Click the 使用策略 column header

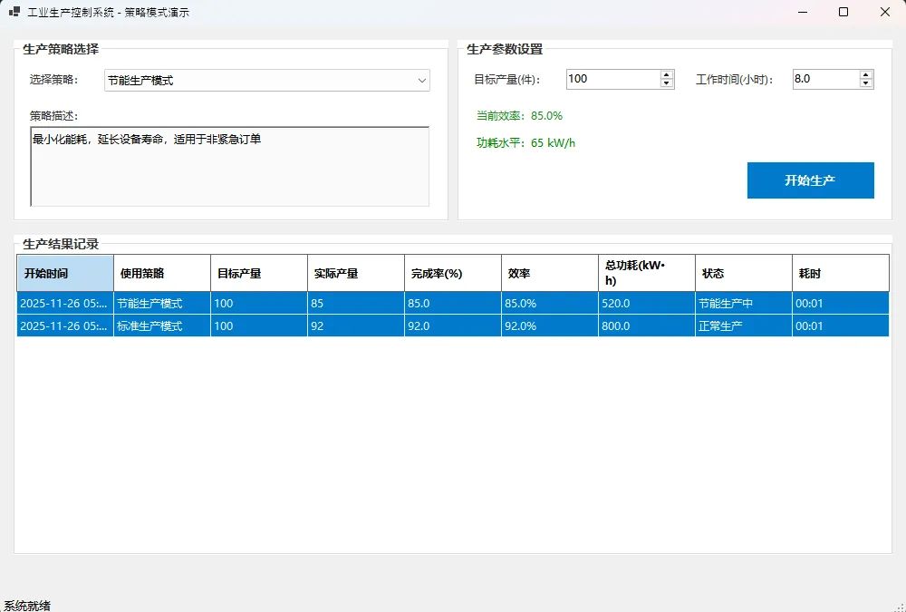pyautogui.click(x=161, y=273)
